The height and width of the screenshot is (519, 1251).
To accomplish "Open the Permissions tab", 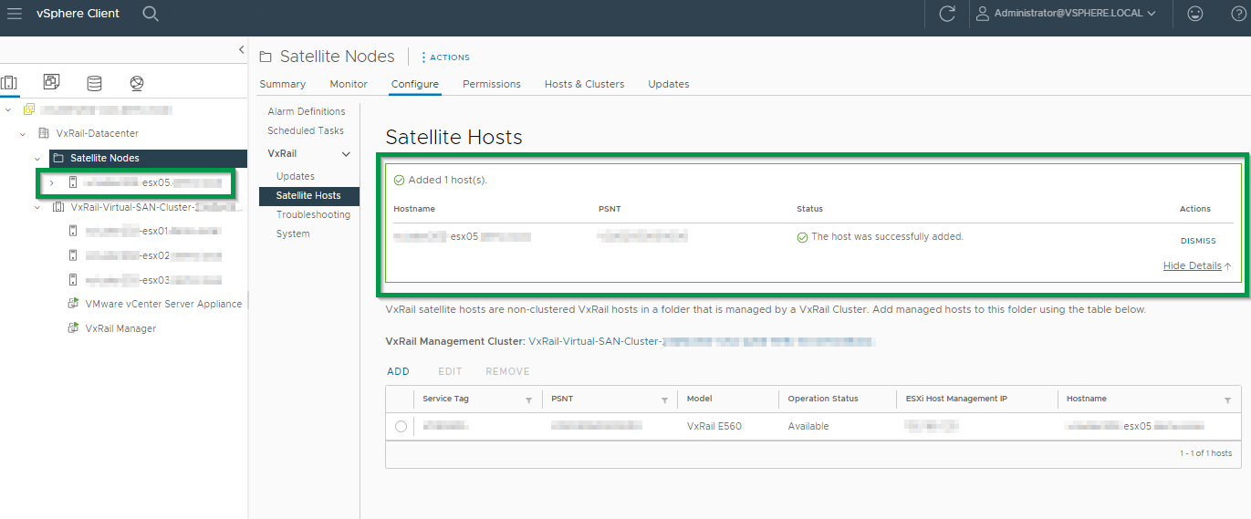I will [x=492, y=84].
